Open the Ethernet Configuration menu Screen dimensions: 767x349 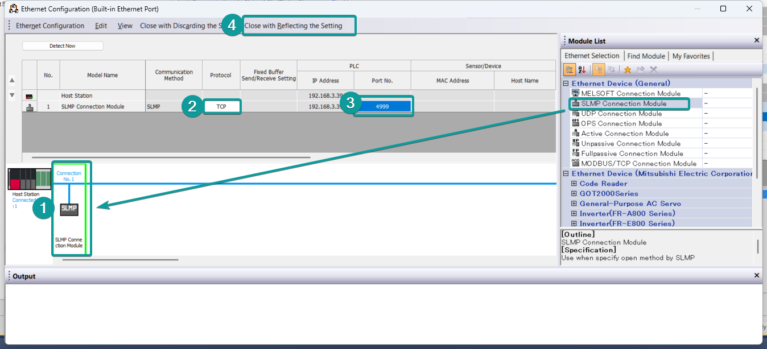(x=50, y=26)
